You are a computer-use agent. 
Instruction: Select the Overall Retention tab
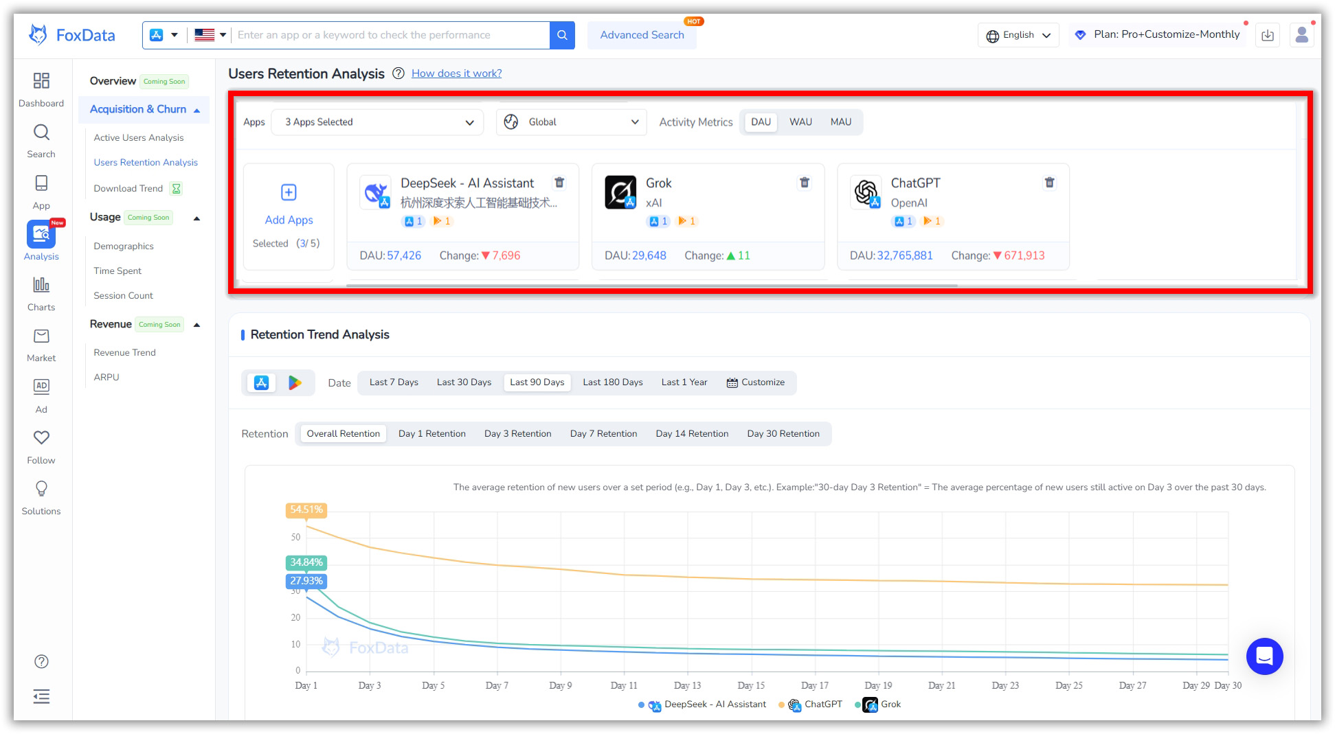(343, 434)
